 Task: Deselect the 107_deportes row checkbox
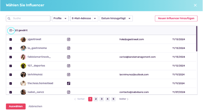[11, 66]
